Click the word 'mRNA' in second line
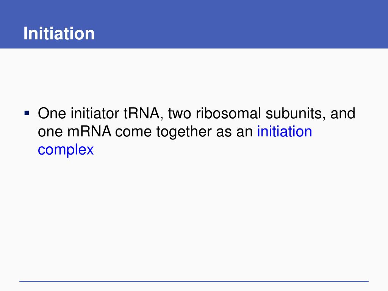This screenshot has height=291, width=388. [89, 131]
